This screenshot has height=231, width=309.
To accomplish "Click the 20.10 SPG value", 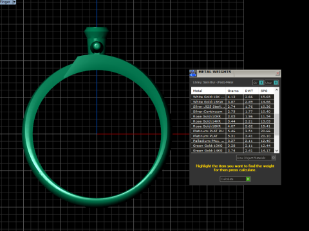I will coord(265,136).
